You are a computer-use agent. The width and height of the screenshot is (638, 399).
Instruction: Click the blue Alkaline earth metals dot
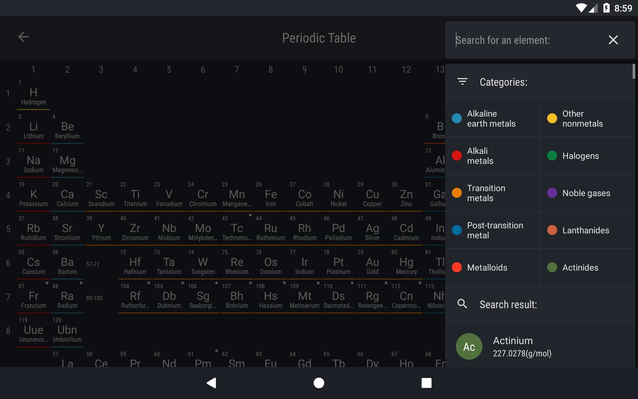(457, 118)
